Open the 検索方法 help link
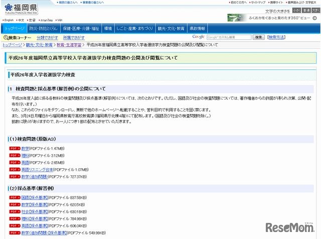This screenshot has width=321, height=239. pos(276,37)
